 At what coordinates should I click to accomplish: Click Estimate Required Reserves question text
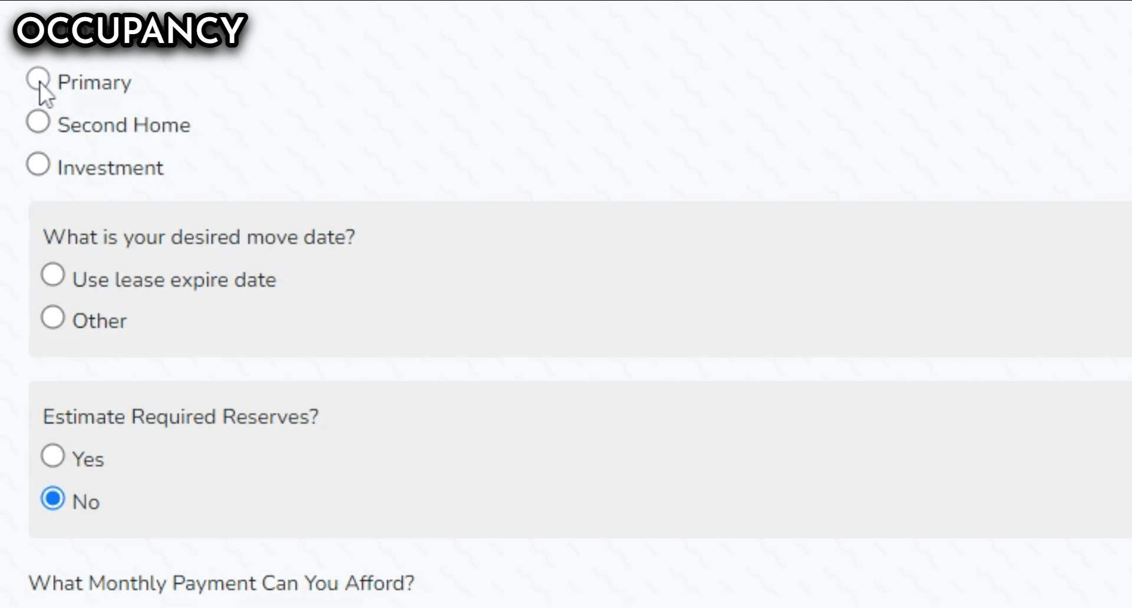click(180, 417)
